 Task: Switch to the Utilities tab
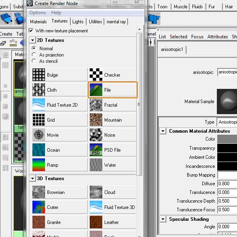95,22
